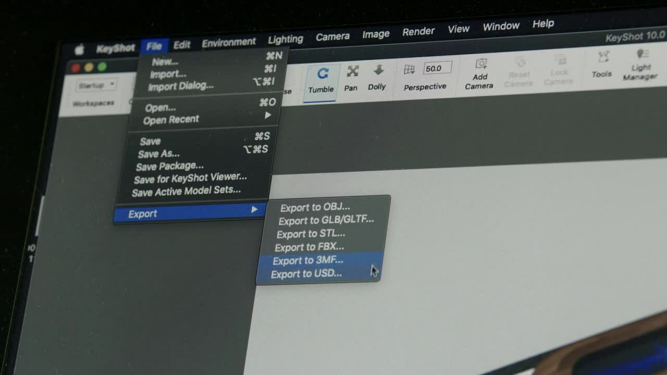Select Export to GLB/GLTF option
Image resolution: width=667 pixels, height=375 pixels.
click(x=326, y=220)
